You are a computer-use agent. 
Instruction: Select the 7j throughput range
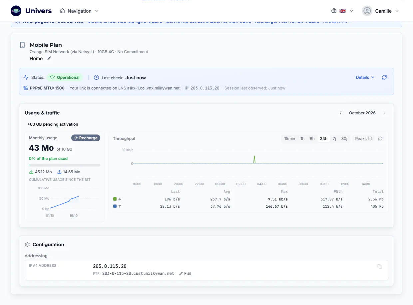(334, 139)
